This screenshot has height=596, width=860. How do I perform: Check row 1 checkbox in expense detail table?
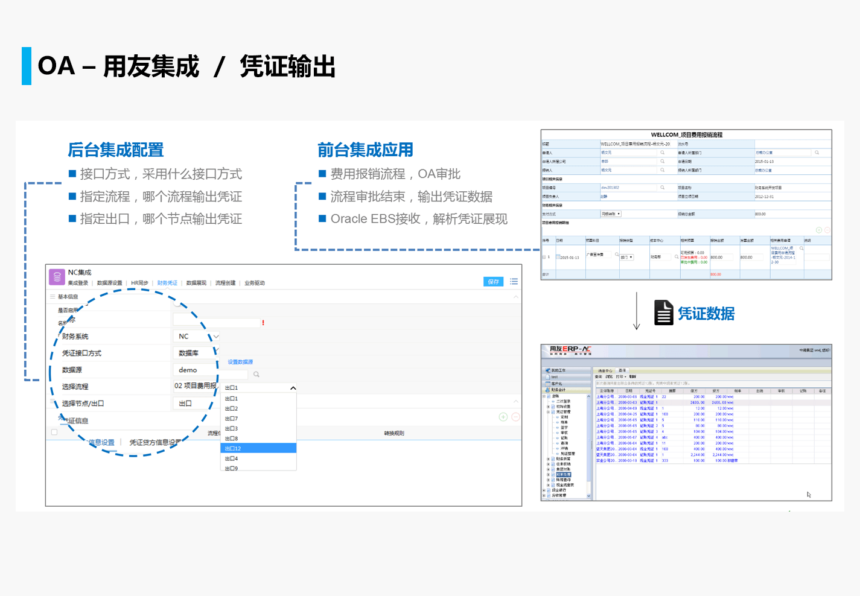544,258
